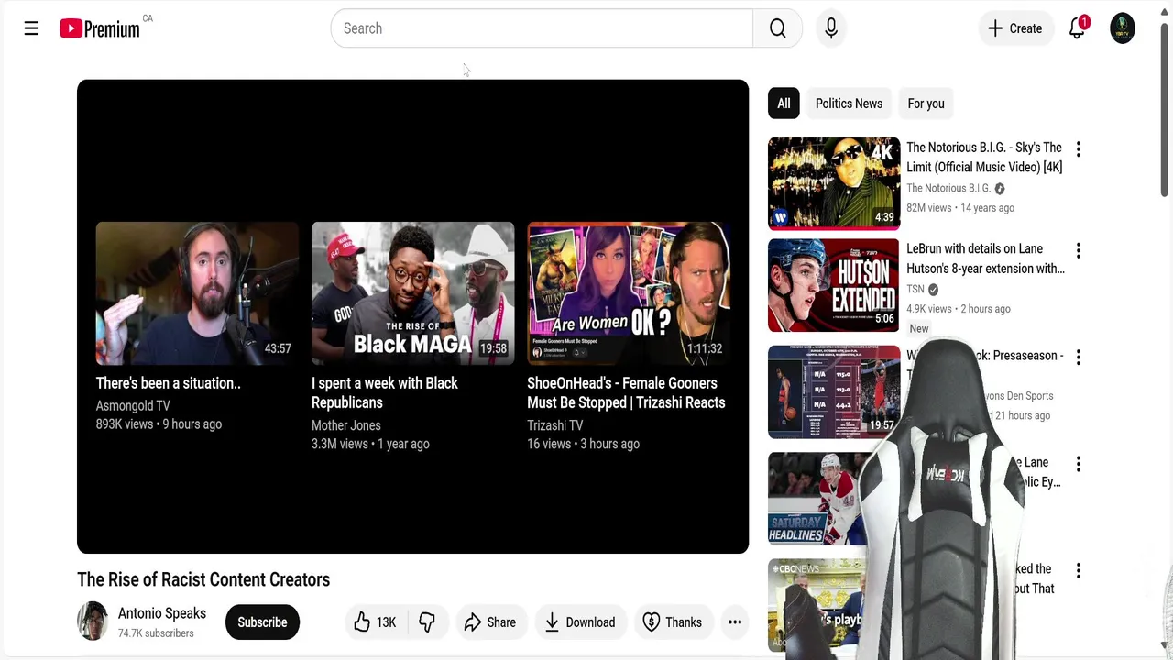Screen dimensions: 1173x660
Task: Click '74.7K subscribers' text
Action: 156,633
